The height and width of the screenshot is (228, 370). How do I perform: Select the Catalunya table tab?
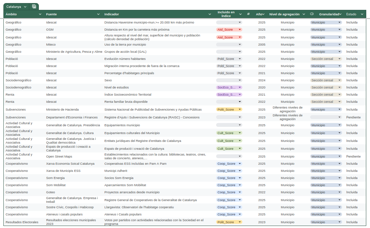14,6
